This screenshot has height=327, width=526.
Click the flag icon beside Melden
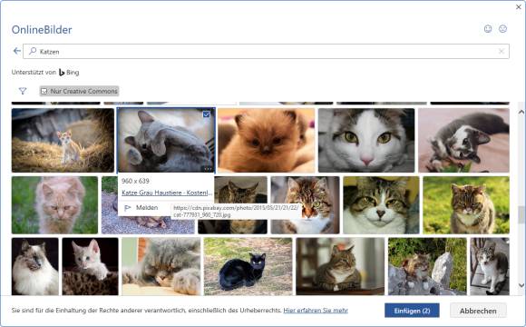coord(128,208)
